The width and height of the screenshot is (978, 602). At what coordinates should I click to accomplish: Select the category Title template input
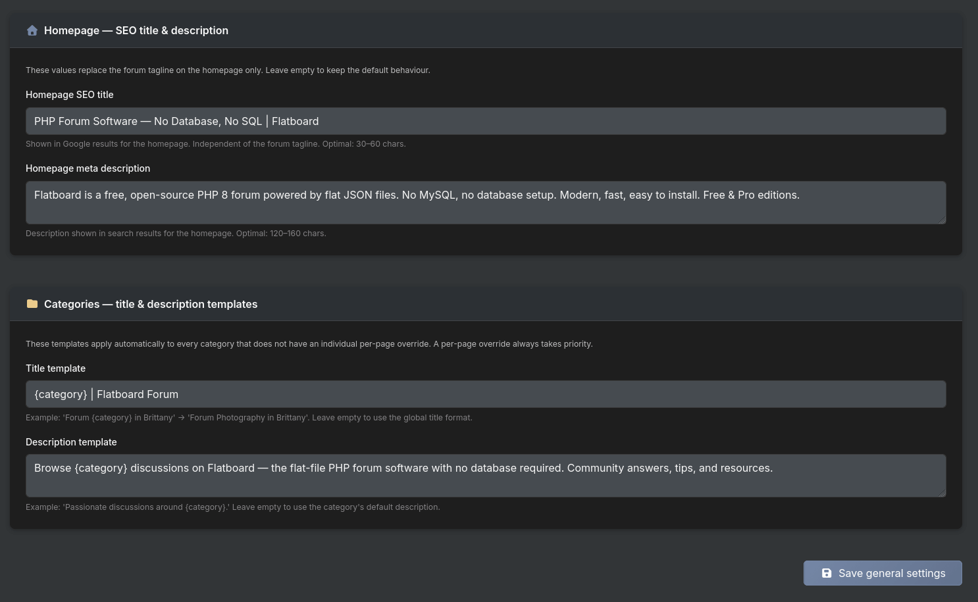pos(486,394)
